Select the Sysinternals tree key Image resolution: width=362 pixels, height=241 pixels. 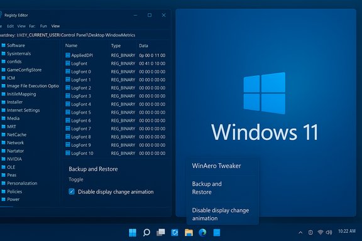tap(19, 53)
